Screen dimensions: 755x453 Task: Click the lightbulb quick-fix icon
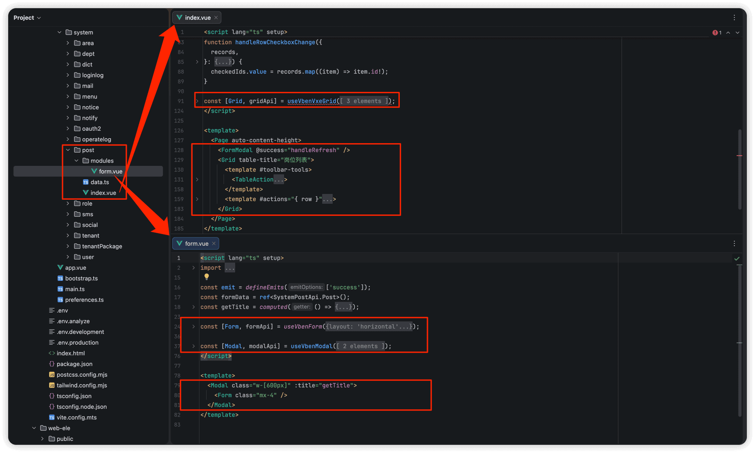tap(207, 277)
